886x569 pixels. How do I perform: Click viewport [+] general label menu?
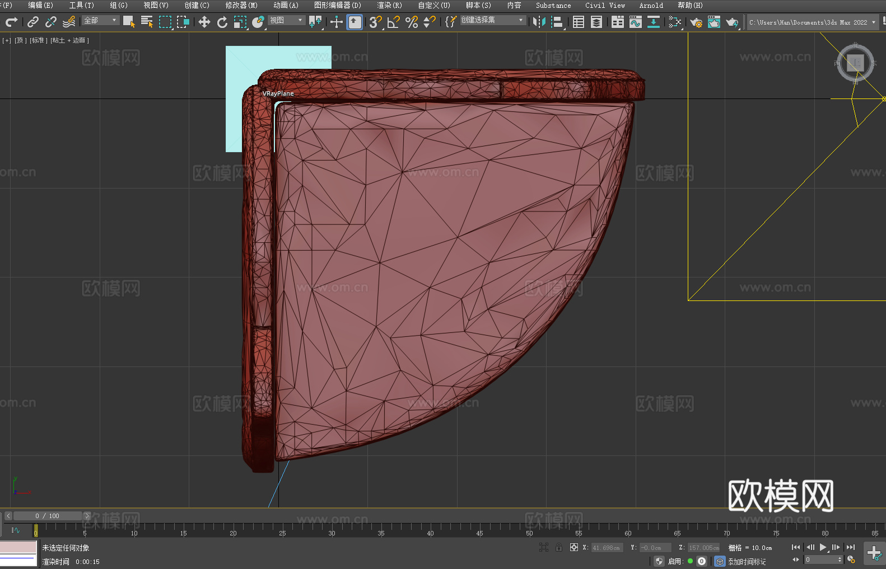[7, 40]
